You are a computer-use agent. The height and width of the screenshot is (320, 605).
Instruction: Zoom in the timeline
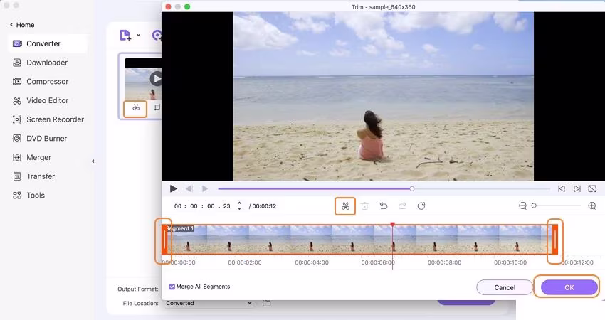click(x=592, y=206)
